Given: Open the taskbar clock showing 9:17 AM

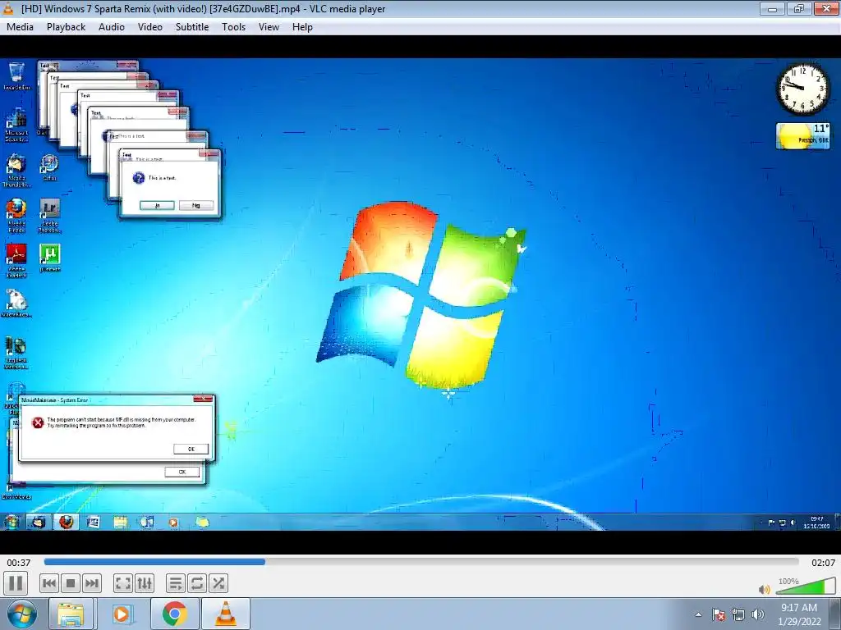Looking at the screenshot, I should tap(799, 614).
